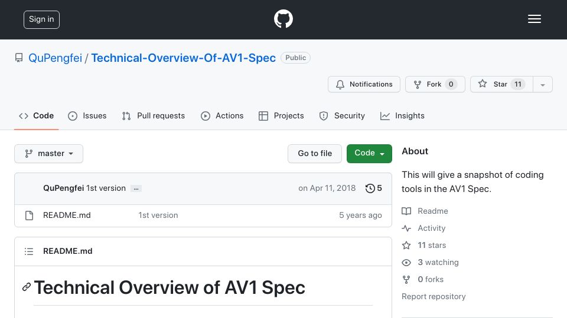This screenshot has height=318, width=567.
Task: Open the hamburger navigation menu
Action: [x=534, y=19]
